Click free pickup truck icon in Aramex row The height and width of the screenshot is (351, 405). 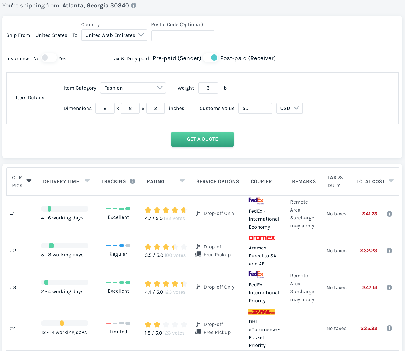198,254
